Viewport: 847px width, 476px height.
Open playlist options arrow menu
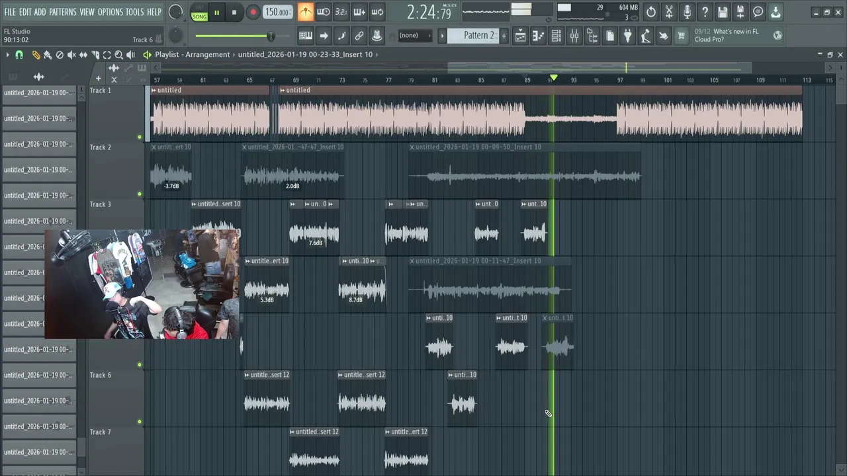click(7, 55)
